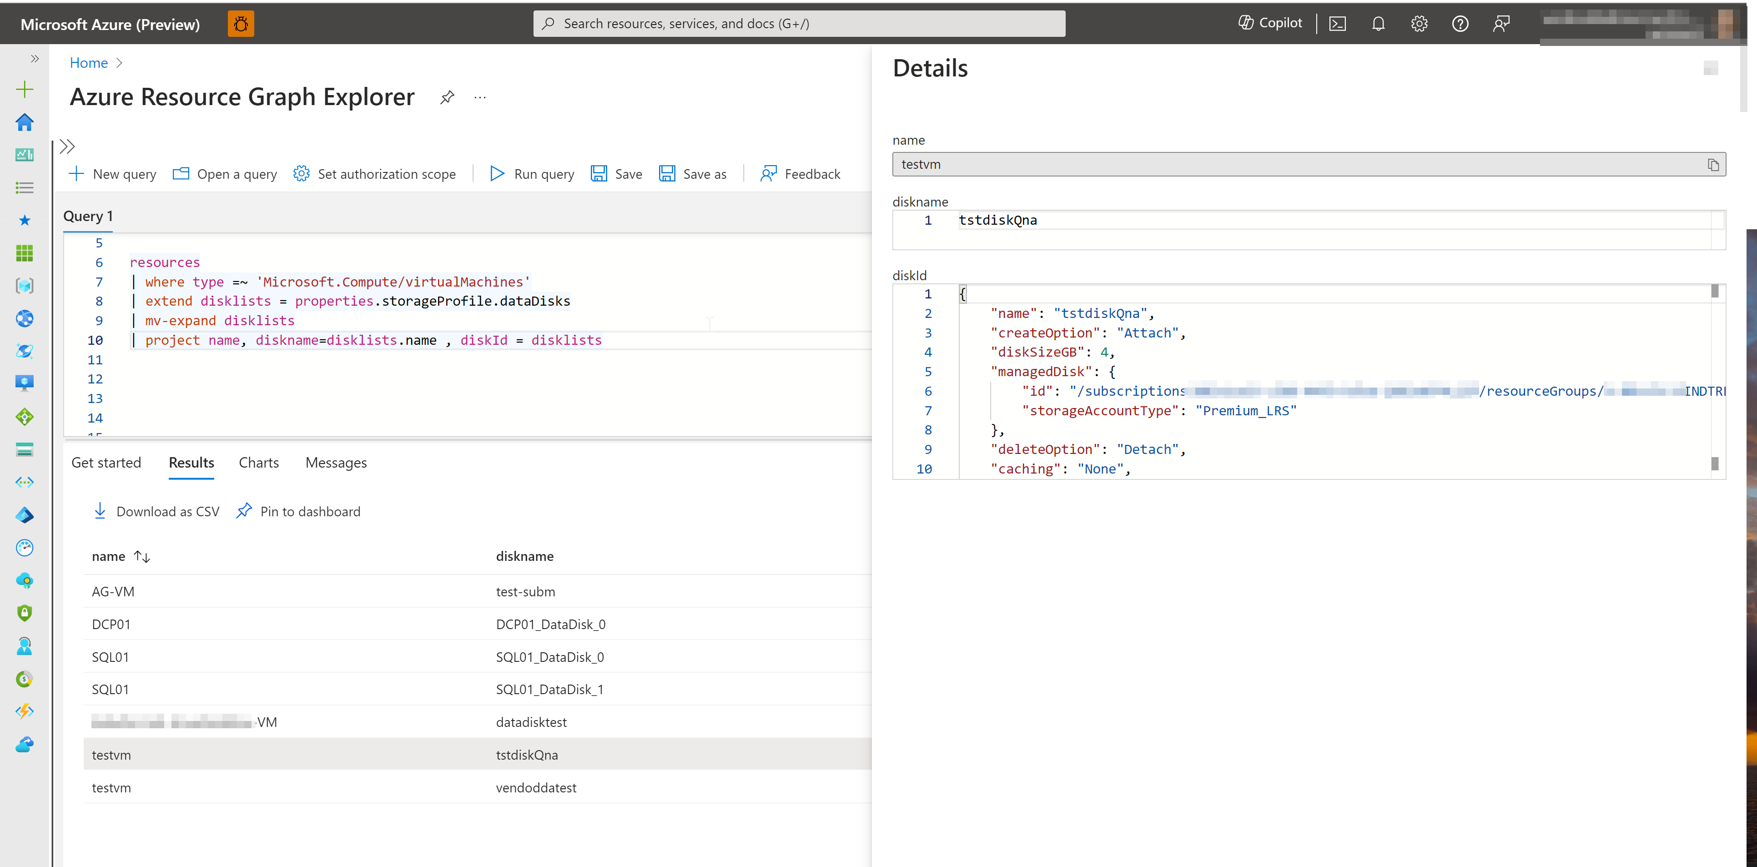Open the more options ellipsis near title

tap(480, 97)
